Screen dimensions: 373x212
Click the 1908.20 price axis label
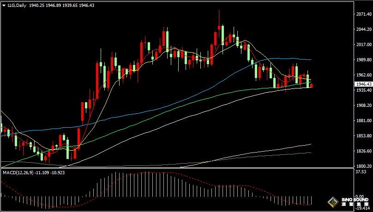click(x=363, y=106)
